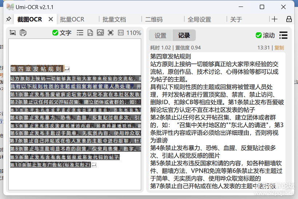The image size is (298, 199).
Task: Click the lock icon on tab bar
Action: pos(289,19)
